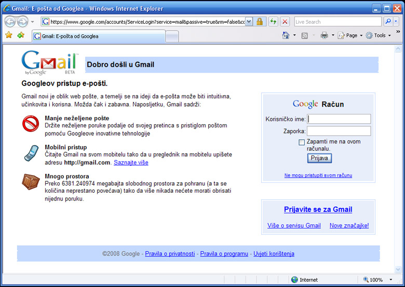Open a new blank tab
The width and height of the screenshot is (405, 287).
172,36
